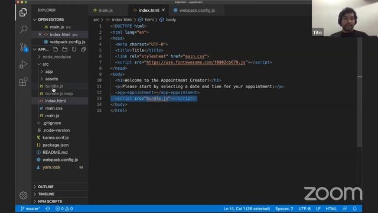Click the New File icon in explorer header

tap(56, 49)
